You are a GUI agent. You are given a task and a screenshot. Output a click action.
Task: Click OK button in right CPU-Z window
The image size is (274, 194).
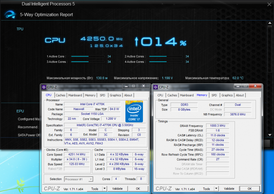250,188
